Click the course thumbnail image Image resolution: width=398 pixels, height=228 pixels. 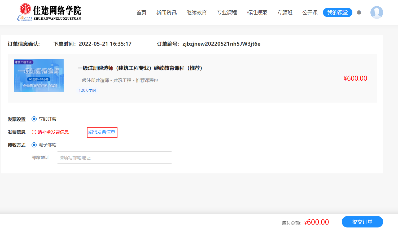[x=39, y=75]
